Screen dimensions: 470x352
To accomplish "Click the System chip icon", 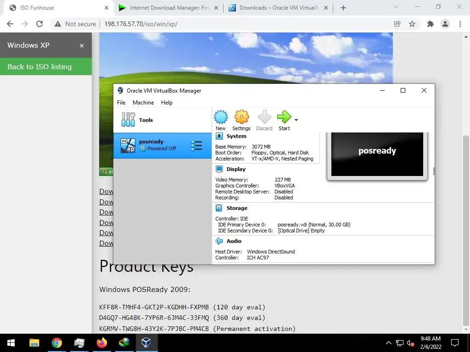I will tap(219, 136).
